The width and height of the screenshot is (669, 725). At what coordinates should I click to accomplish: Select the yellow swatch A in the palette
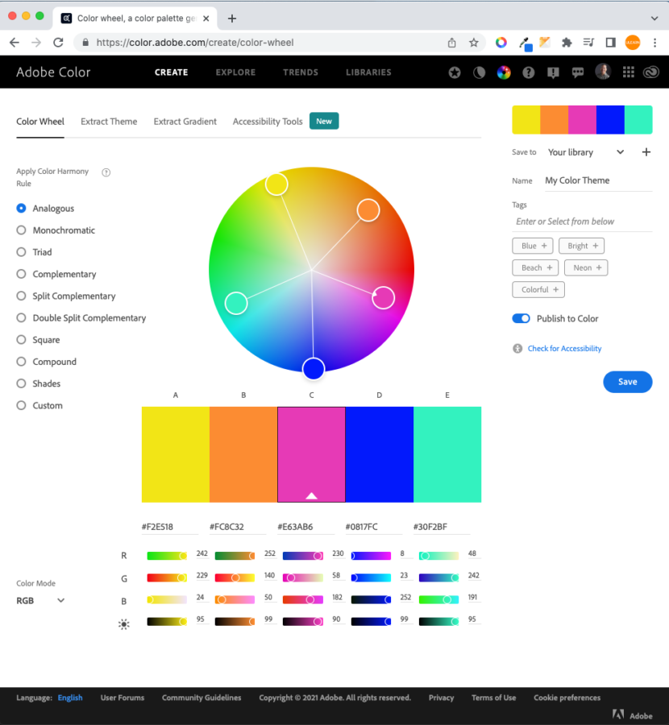click(175, 454)
